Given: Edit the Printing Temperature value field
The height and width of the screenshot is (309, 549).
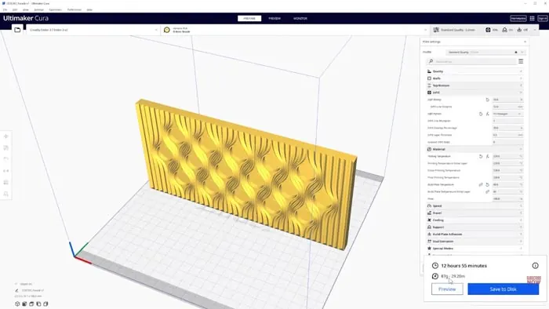Looking at the screenshot, I should tap(507, 156).
